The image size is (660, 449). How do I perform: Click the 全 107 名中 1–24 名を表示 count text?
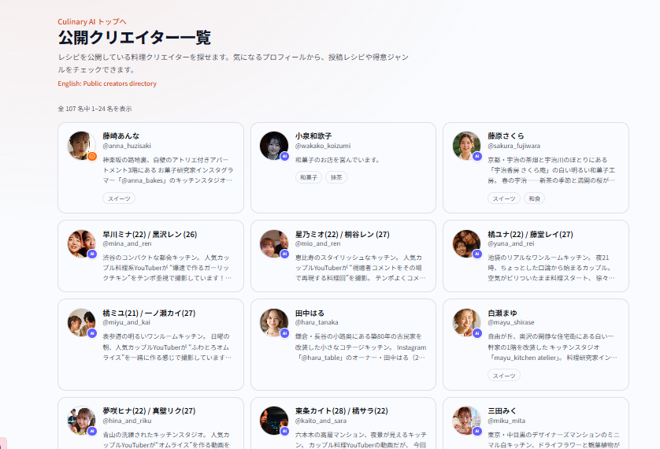[95, 109]
